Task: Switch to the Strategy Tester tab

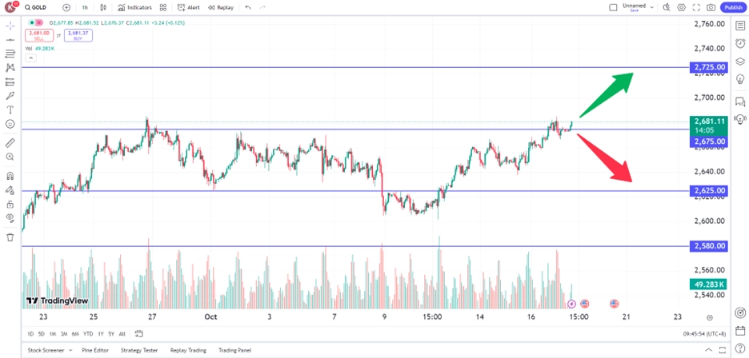Action: point(138,350)
